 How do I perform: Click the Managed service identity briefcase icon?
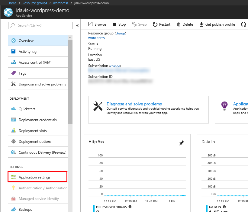(x=14, y=199)
